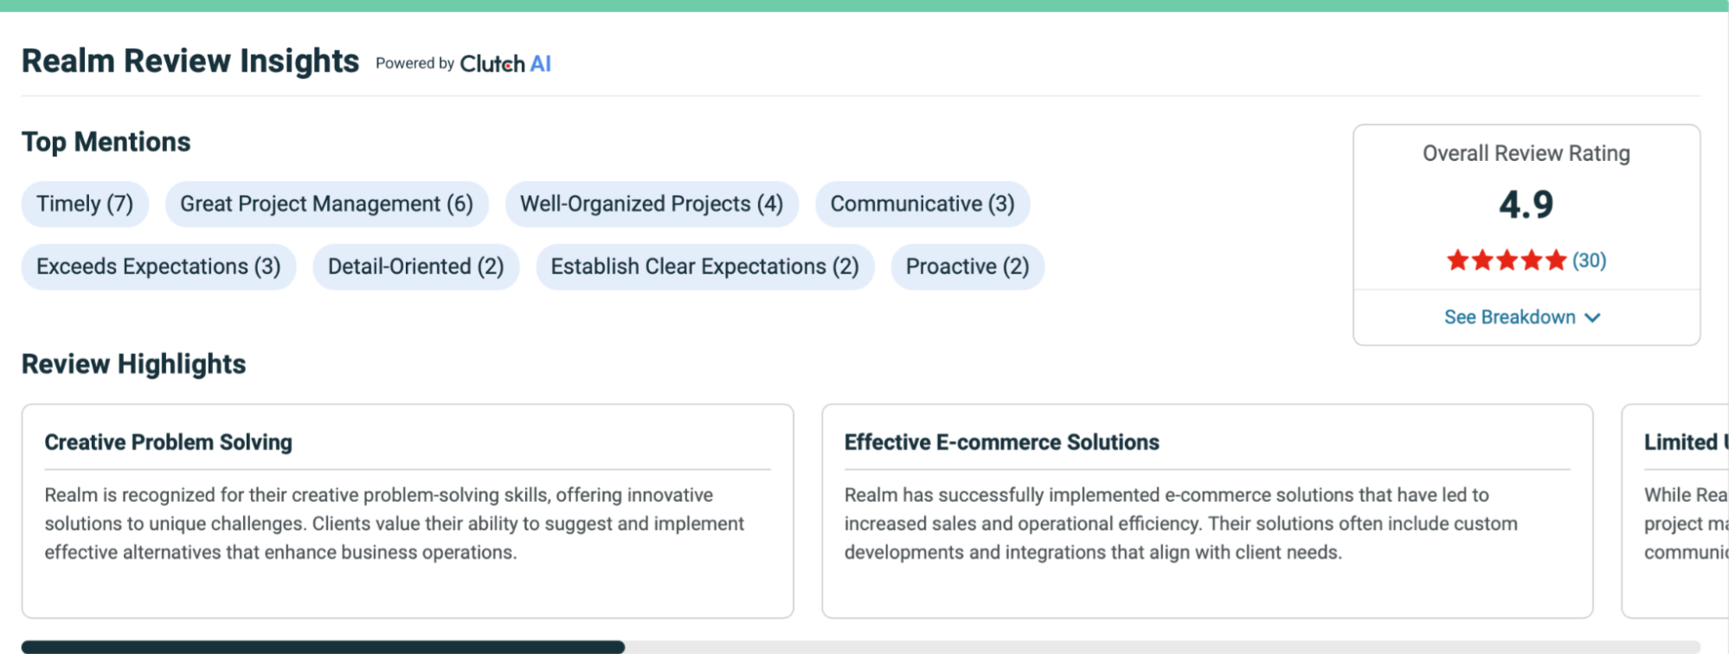The height and width of the screenshot is (654, 1729).
Task: Click the Exceeds Expectations (3) chip
Action: pos(158,266)
